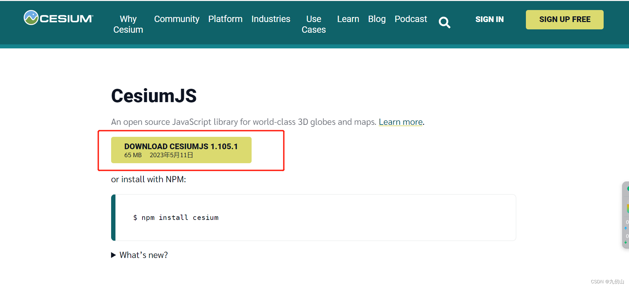Click the CesiumJS heading text
Viewport: 629px width, 287px height.
pos(154,96)
